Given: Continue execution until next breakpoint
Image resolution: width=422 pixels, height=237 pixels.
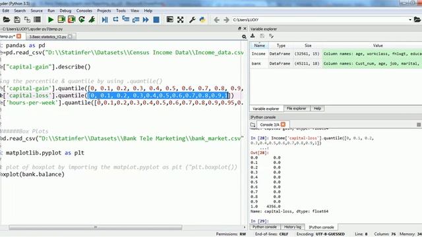Looking at the screenshot, I should 146,20.
